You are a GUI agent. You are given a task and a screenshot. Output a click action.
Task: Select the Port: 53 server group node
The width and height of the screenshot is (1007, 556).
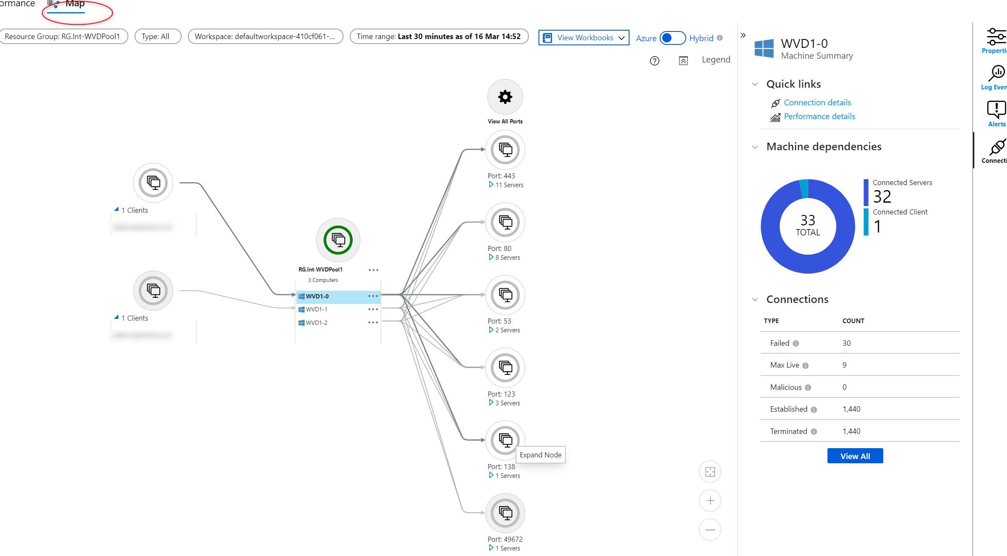pyautogui.click(x=505, y=295)
